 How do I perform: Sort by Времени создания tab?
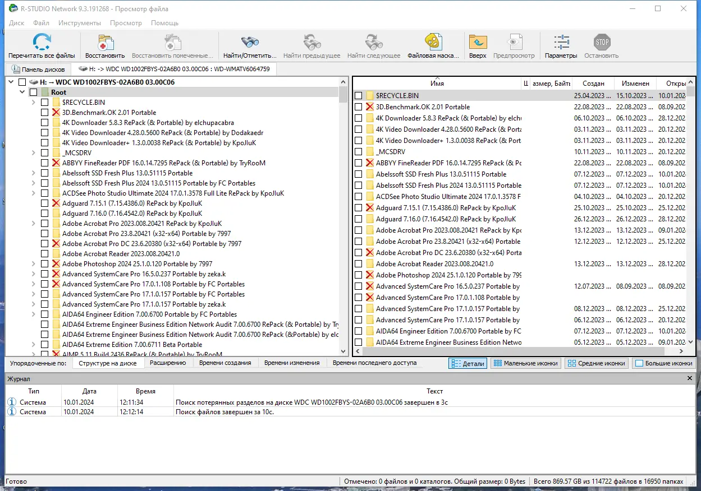tap(225, 363)
